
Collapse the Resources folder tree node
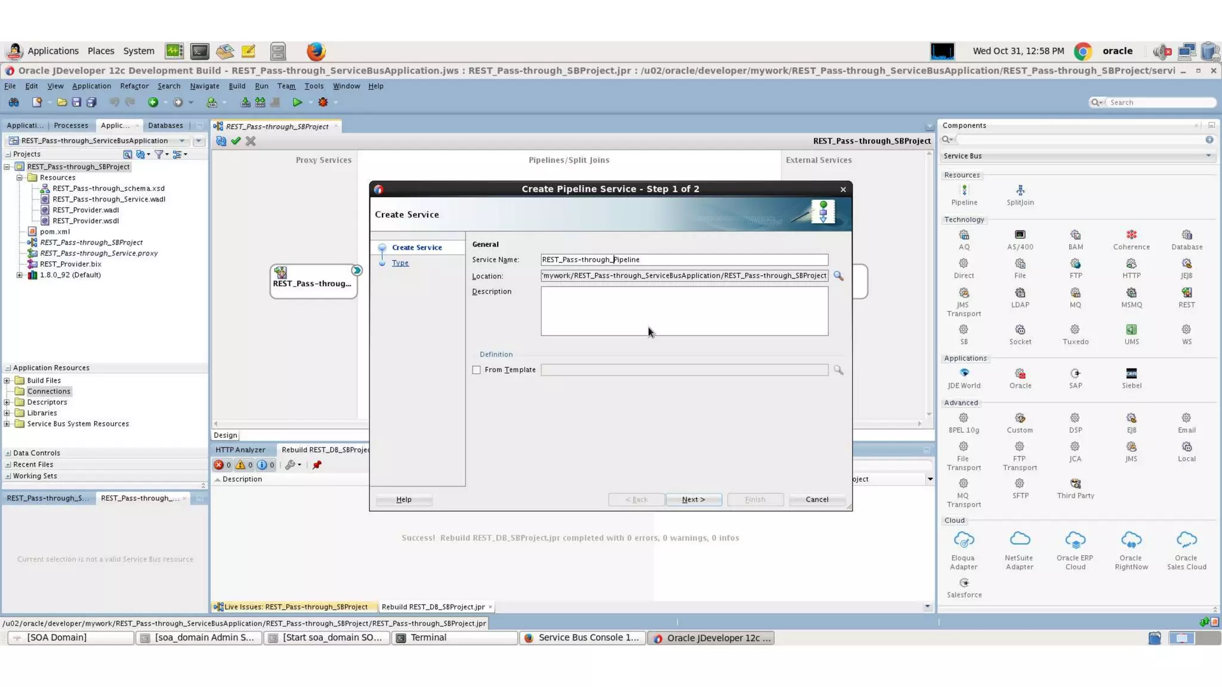[19, 178]
